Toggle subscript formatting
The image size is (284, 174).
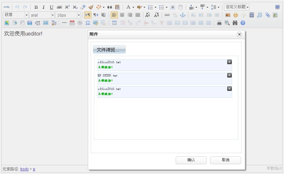point(75,7)
